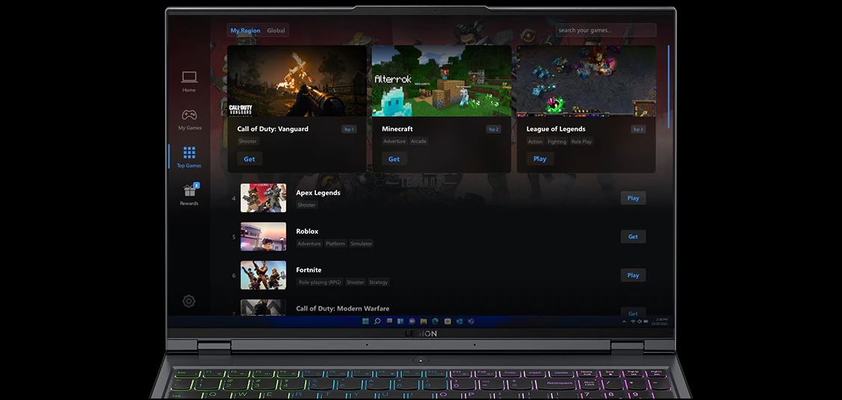Click the taskbar Search magnifier icon
This screenshot has width=842, height=400.
[377, 321]
